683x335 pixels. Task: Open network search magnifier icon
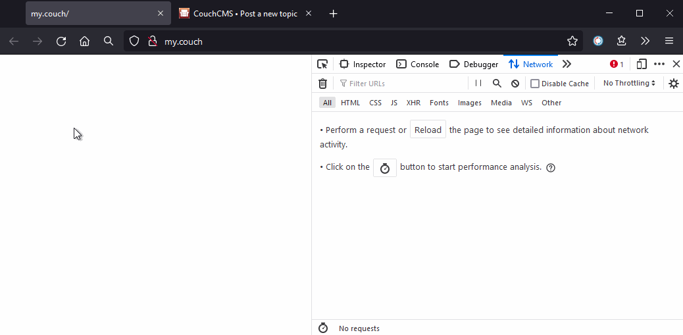point(497,83)
